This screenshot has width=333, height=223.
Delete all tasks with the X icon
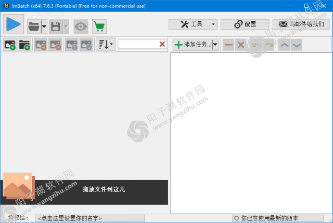pos(240,45)
